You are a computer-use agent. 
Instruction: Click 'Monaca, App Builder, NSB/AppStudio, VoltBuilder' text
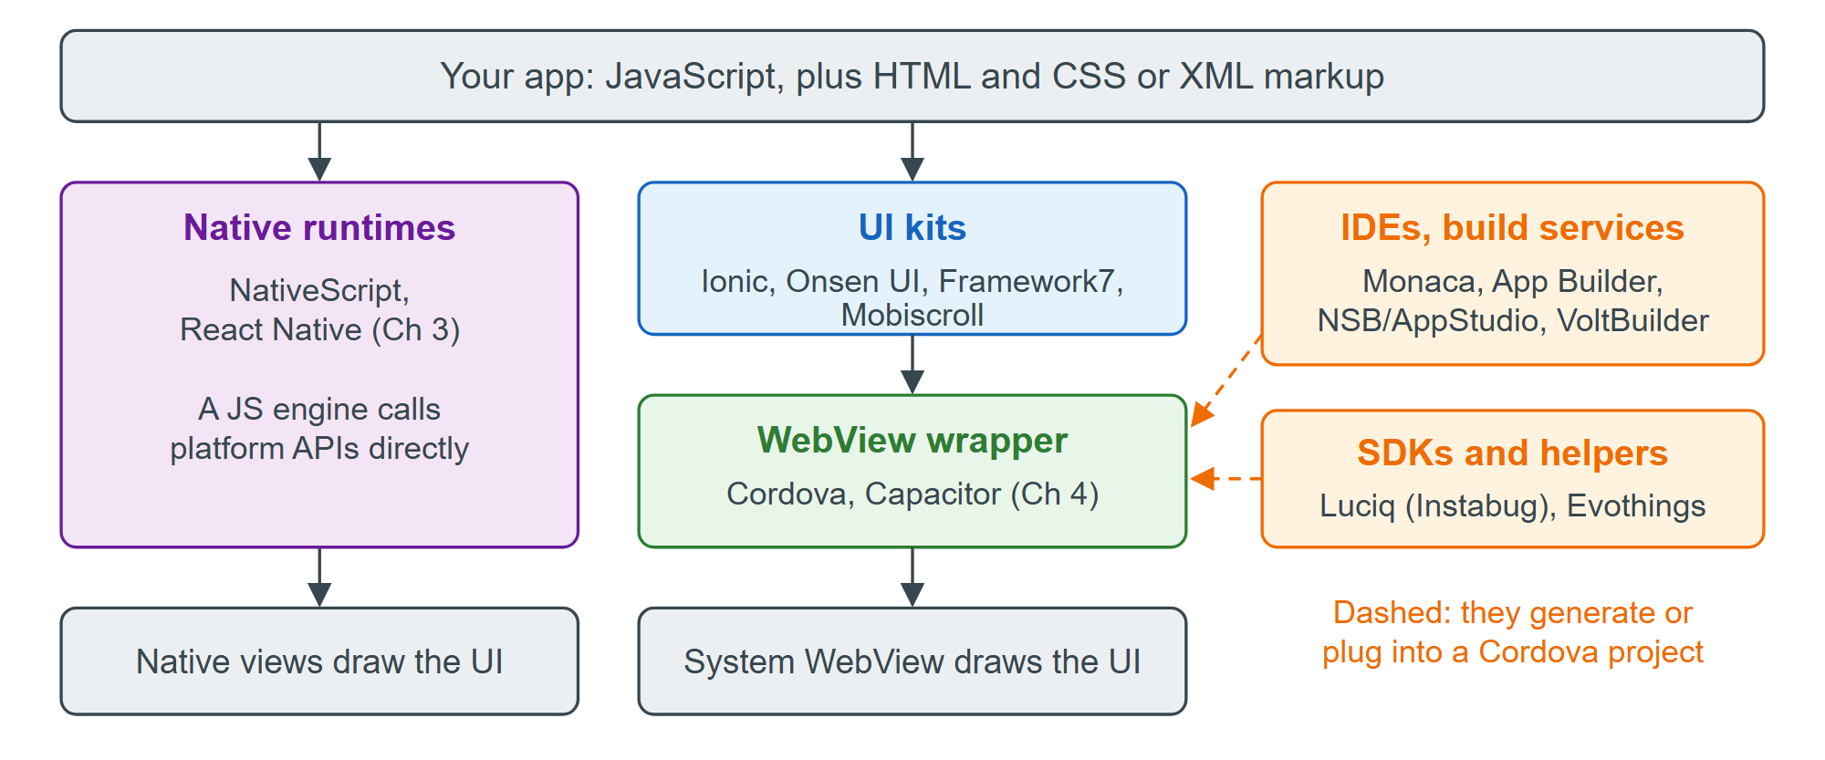pyautogui.click(x=1512, y=301)
